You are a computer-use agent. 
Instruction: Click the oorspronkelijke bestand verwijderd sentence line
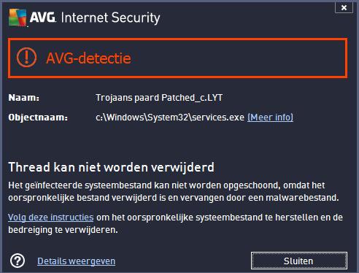(174, 198)
